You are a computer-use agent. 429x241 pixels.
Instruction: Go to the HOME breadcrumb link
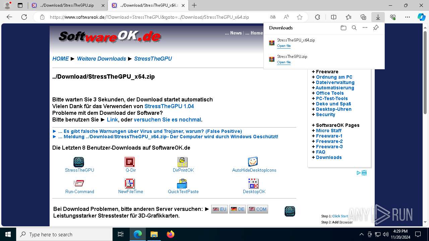[x=61, y=59]
